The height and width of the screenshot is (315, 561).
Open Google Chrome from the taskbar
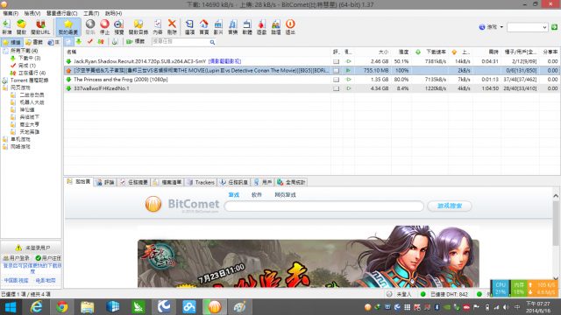pos(61,307)
